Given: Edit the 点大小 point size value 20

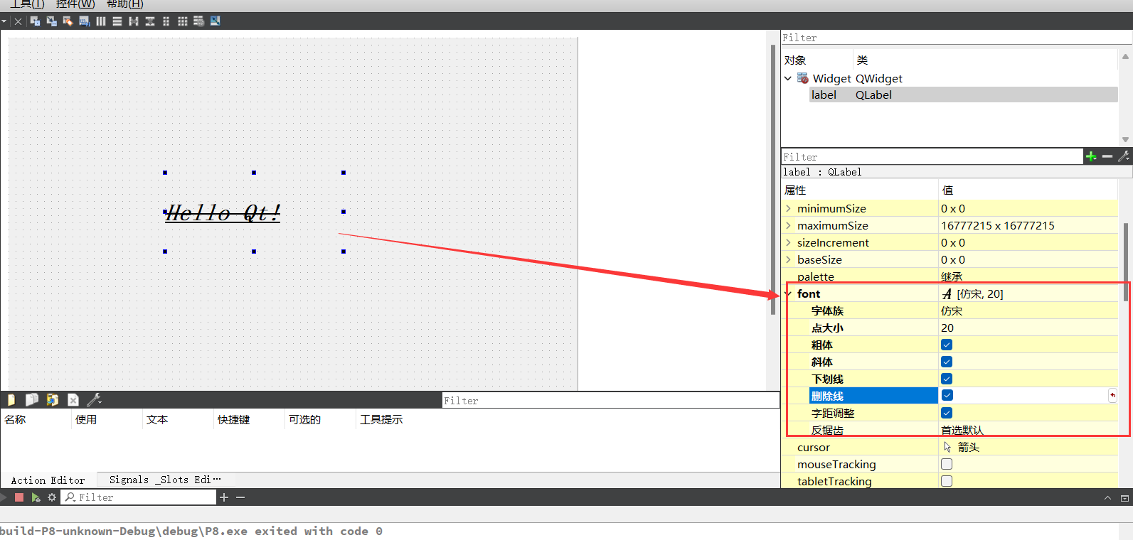Looking at the screenshot, I should (1028, 328).
